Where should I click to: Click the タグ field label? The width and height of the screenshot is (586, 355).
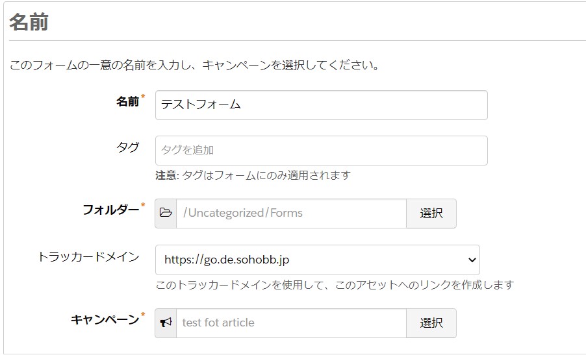128,147
